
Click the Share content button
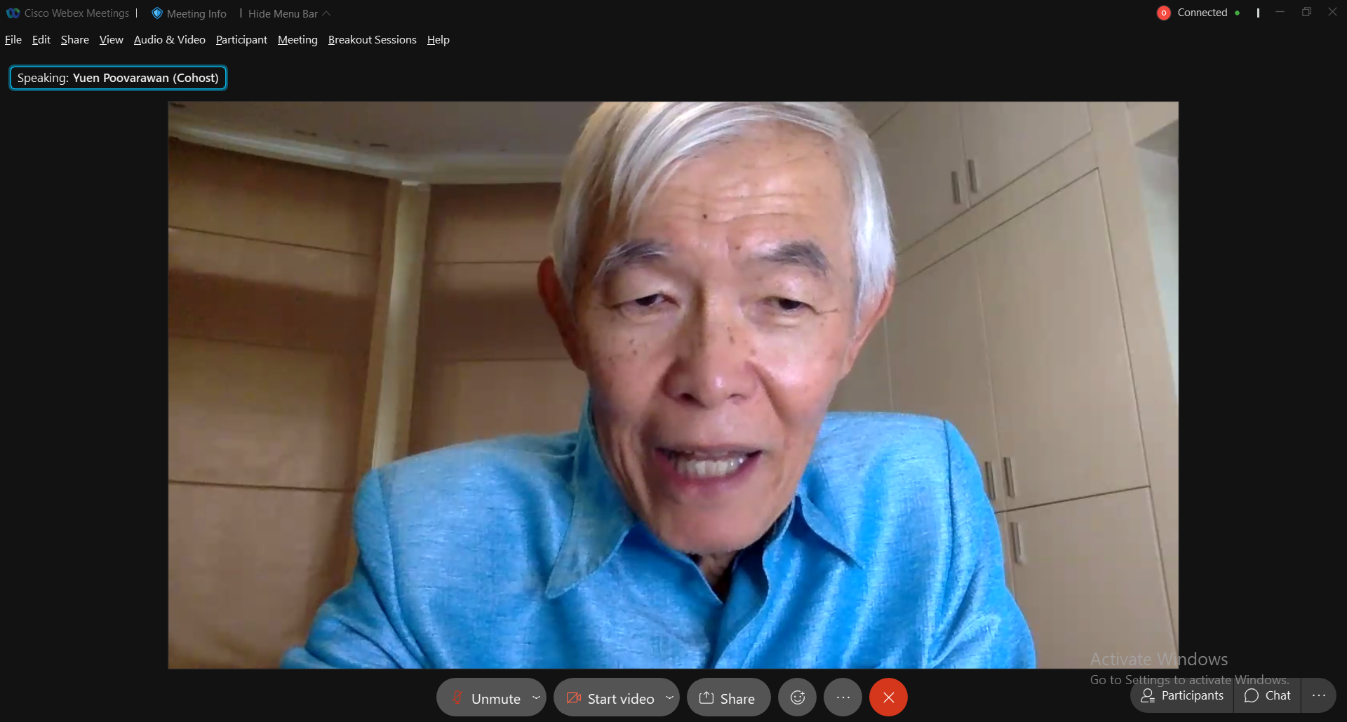pyautogui.click(x=728, y=698)
